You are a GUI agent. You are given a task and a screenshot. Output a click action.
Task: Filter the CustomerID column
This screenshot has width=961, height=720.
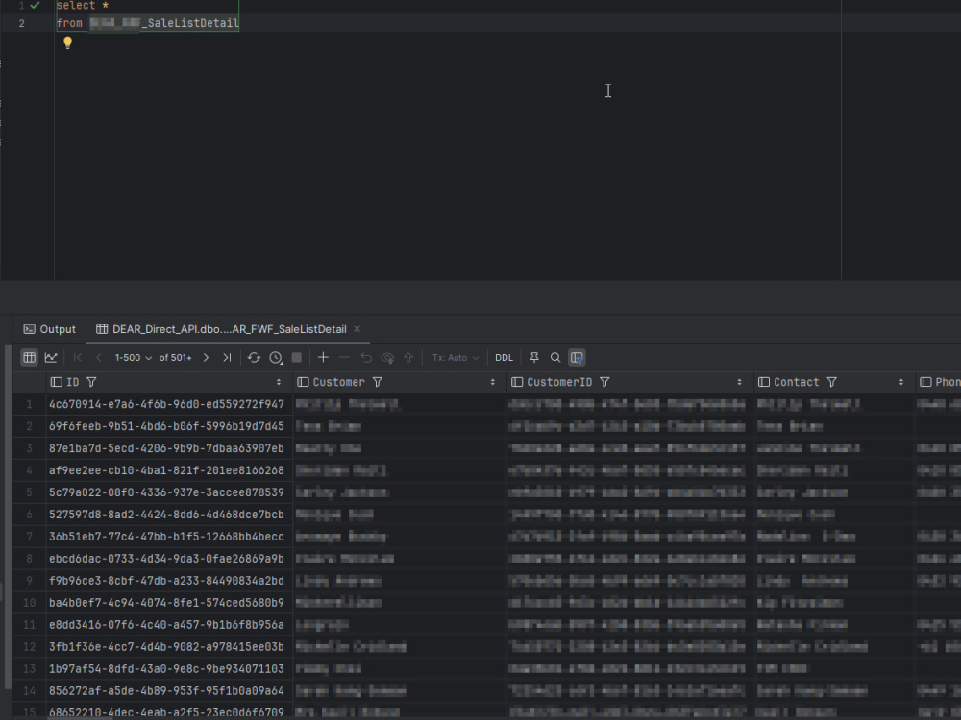(x=604, y=382)
